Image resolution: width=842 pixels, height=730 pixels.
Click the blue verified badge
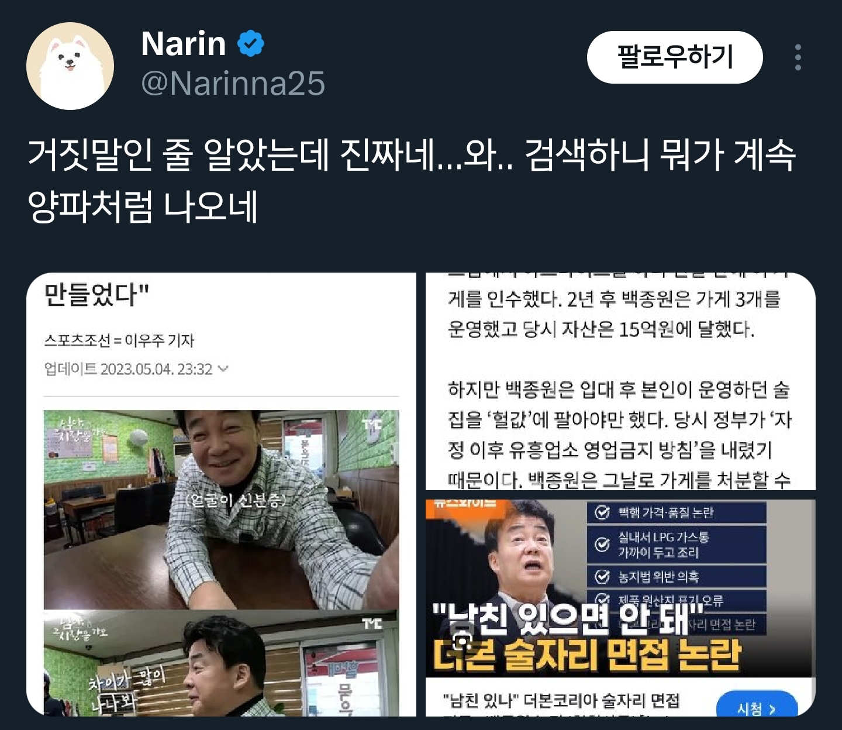(251, 44)
